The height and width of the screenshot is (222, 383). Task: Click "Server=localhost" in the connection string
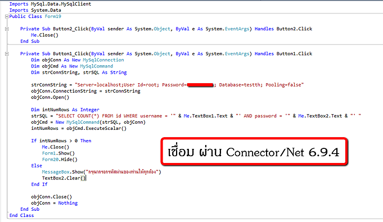pos(100,85)
